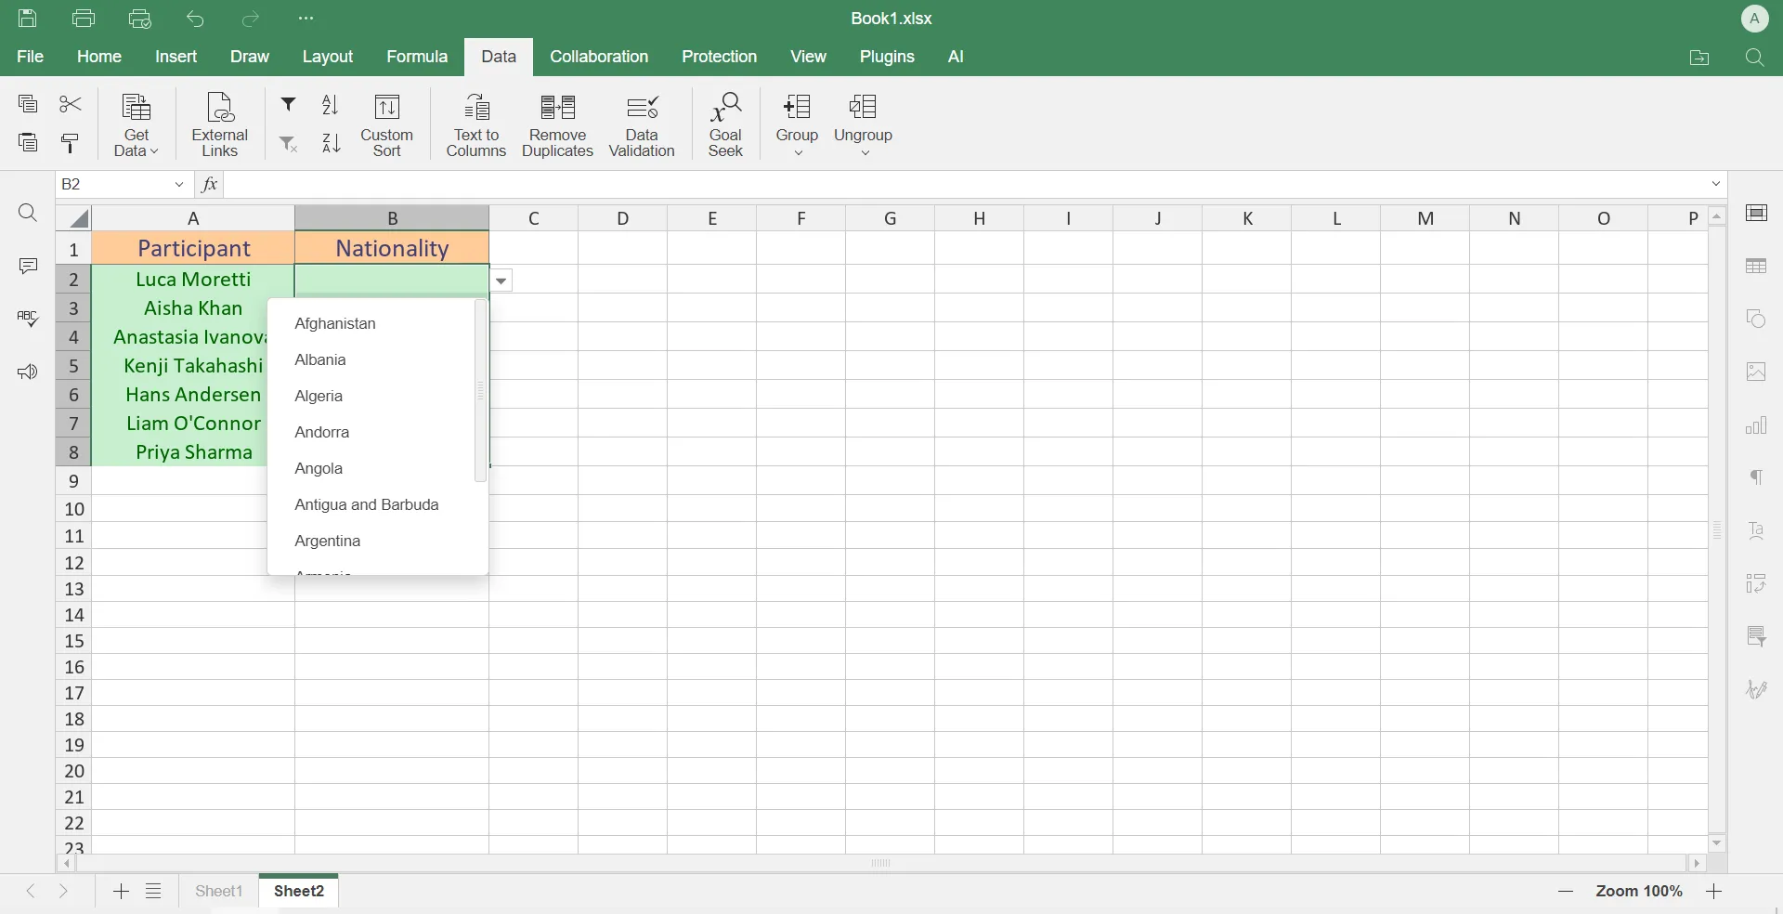
Task: Toggle filter on the selected range
Action: click(288, 104)
